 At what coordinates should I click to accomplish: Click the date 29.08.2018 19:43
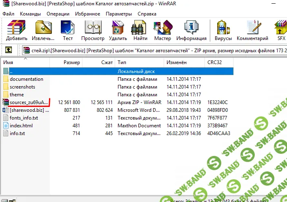pos(184,110)
